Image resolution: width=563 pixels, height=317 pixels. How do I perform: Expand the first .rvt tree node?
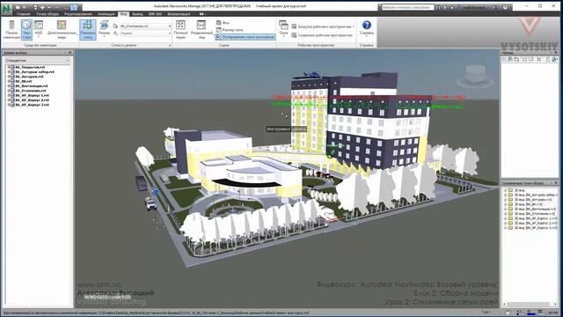[9, 67]
